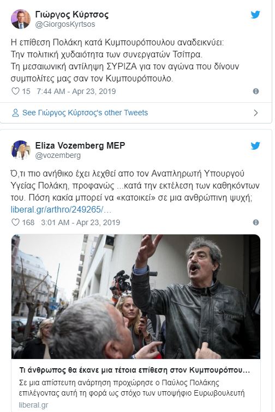The image size is (275, 412).
Task: Like the Giorgos Kyrtsos tweet with heart icon
Action: [15, 91]
